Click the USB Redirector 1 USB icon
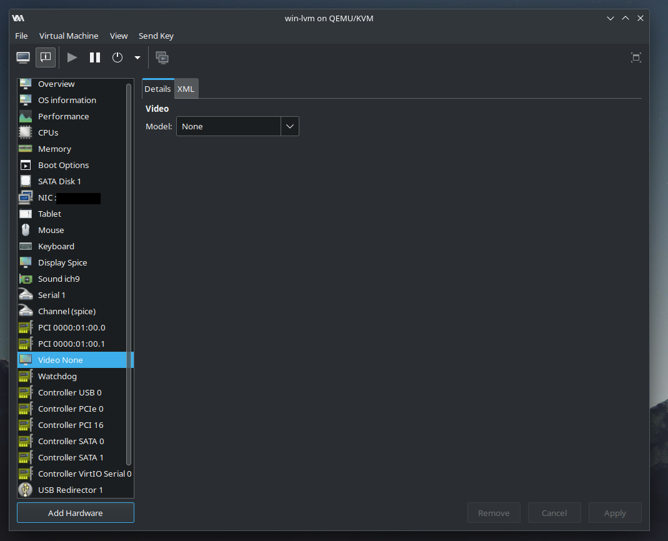Image resolution: width=668 pixels, height=541 pixels. pyautogui.click(x=26, y=490)
